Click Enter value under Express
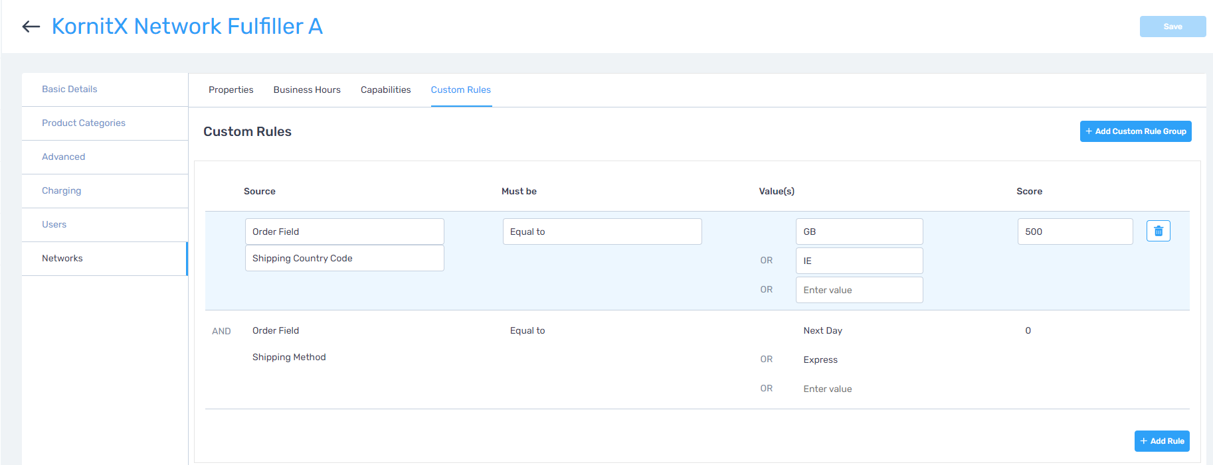1213x465 pixels. tap(827, 389)
